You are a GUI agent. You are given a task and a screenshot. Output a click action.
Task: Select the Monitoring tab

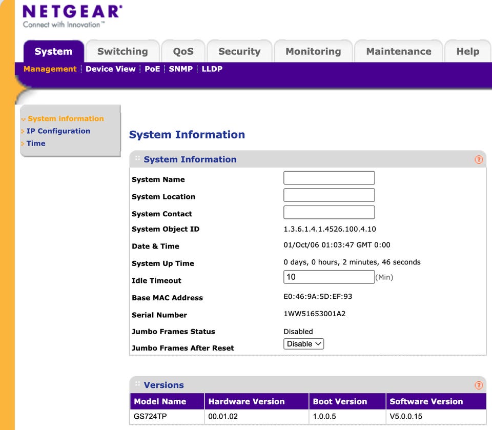coord(313,51)
